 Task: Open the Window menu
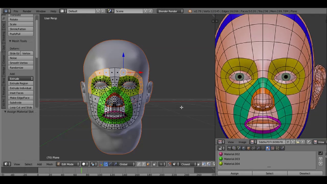click(x=41, y=11)
